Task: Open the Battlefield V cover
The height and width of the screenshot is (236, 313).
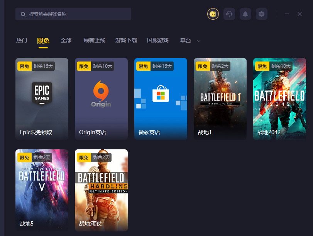Action: tap(42, 190)
